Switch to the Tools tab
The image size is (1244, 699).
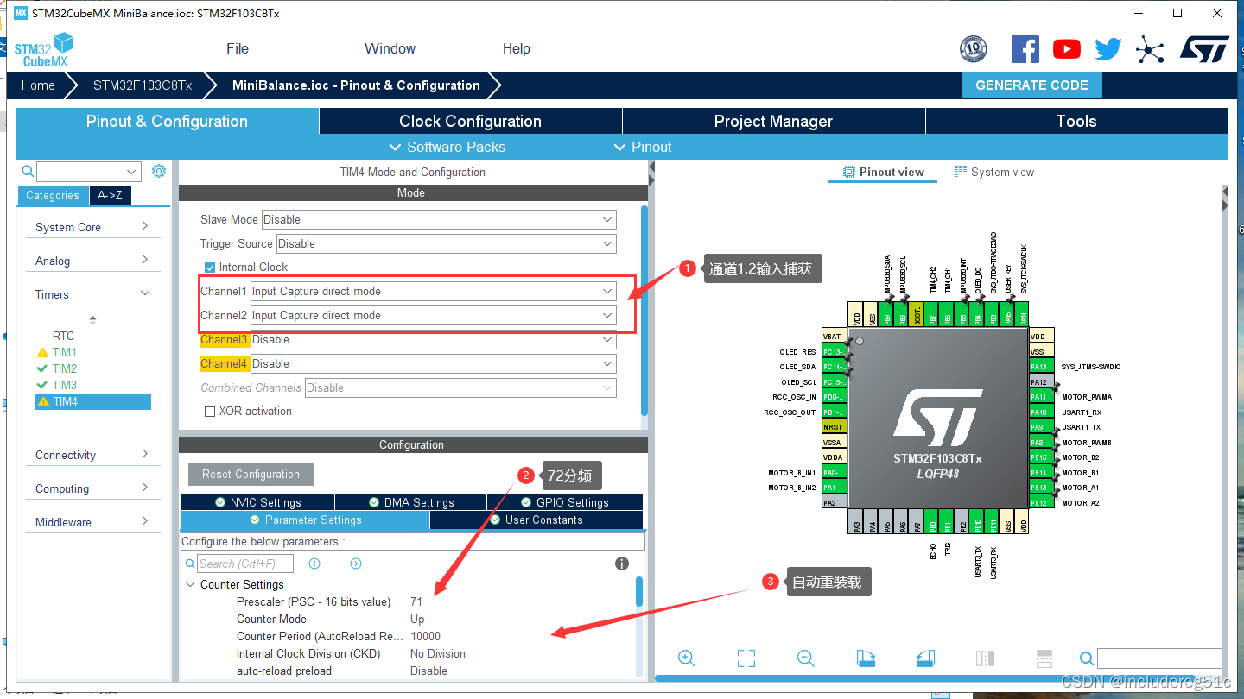coord(1076,121)
